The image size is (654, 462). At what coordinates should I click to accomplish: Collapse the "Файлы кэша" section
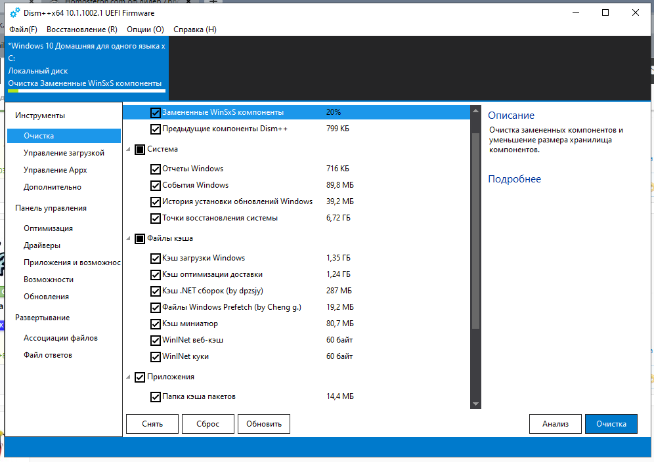point(127,239)
